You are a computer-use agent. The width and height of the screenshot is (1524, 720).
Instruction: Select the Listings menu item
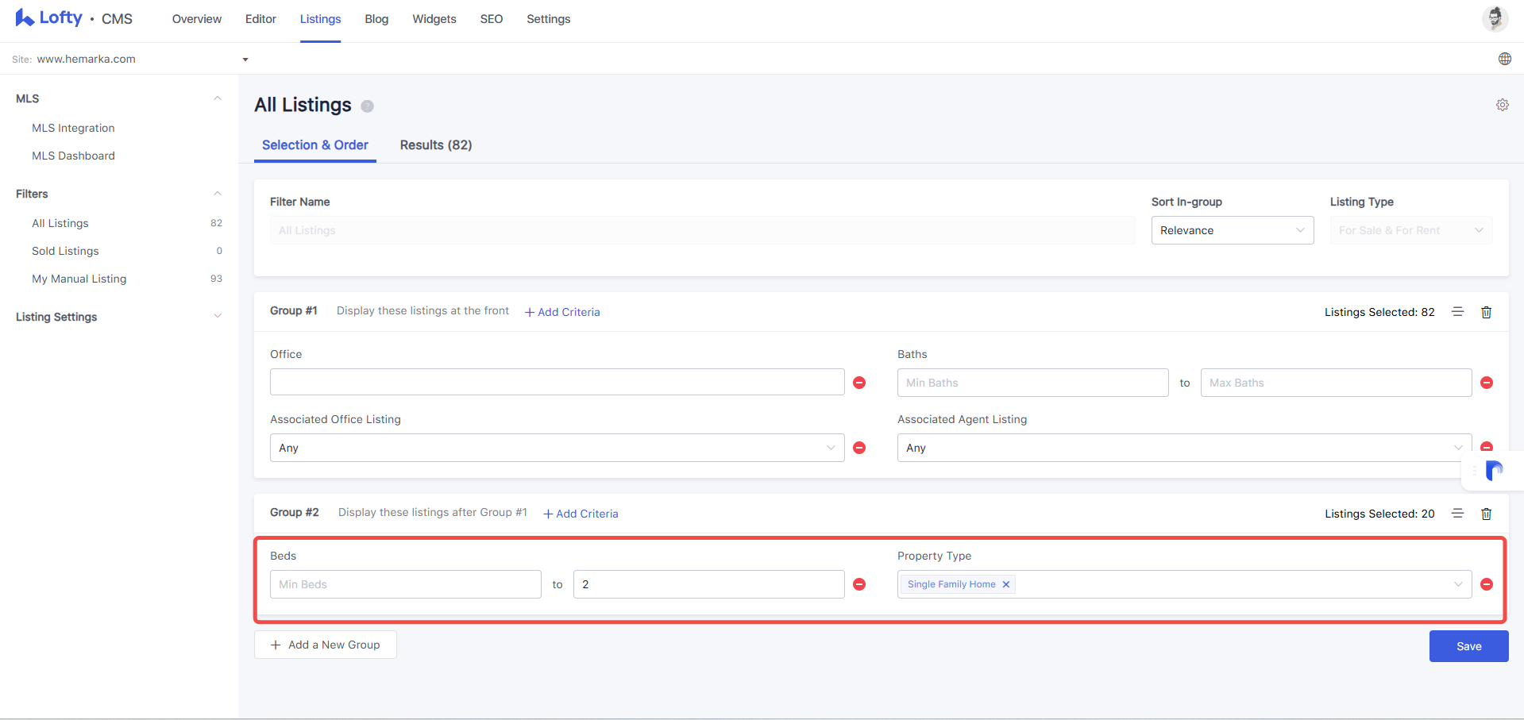click(320, 19)
